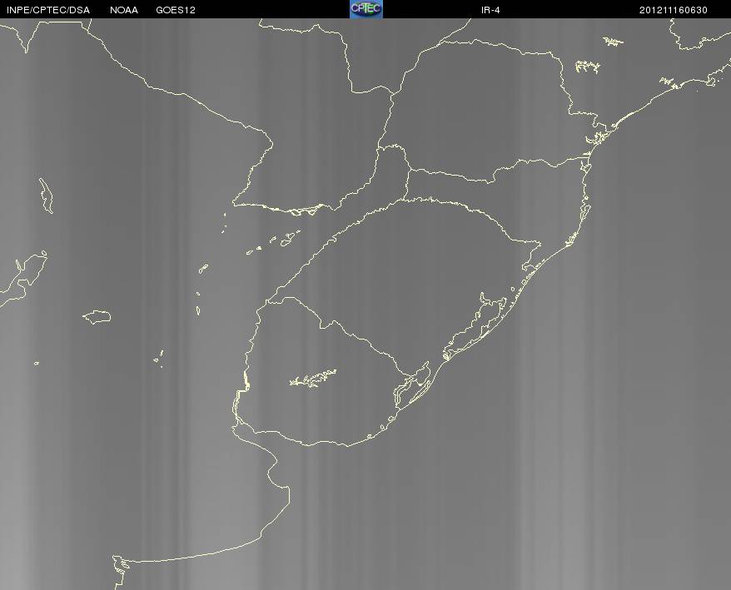Click the small bay outline at bottom left

120,565
